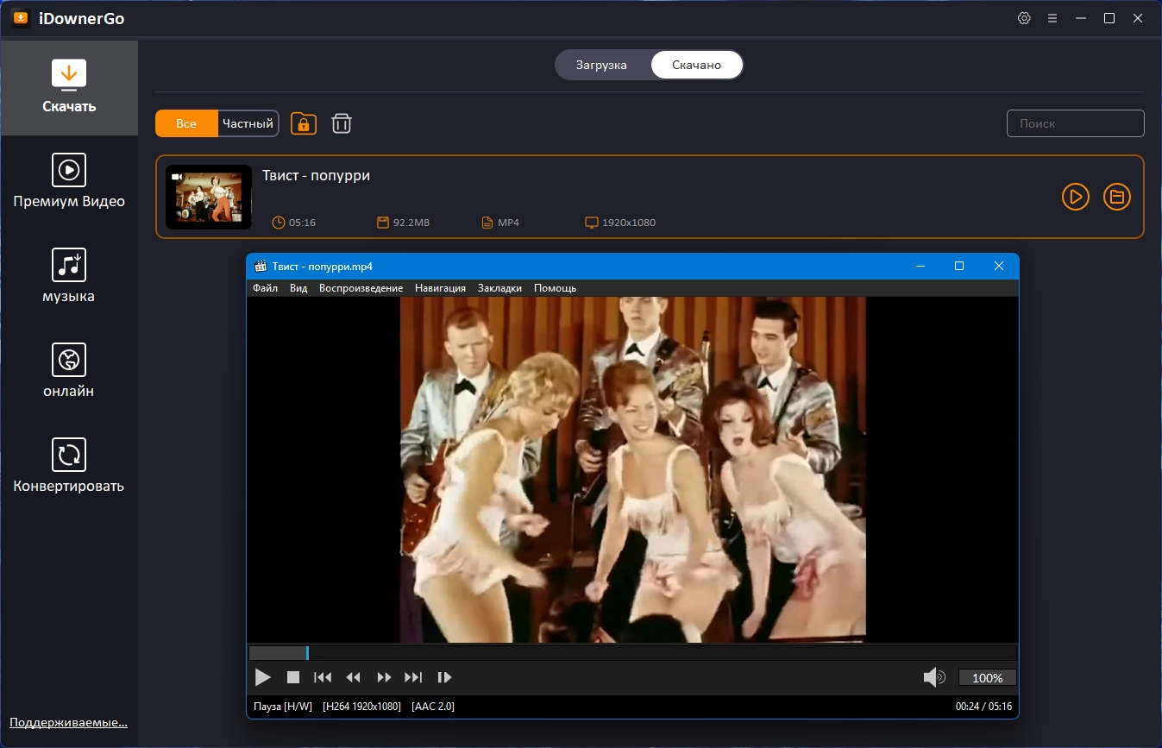Image resolution: width=1162 pixels, height=748 pixels.
Task: Switch filter to Частный
Action: 248,123
